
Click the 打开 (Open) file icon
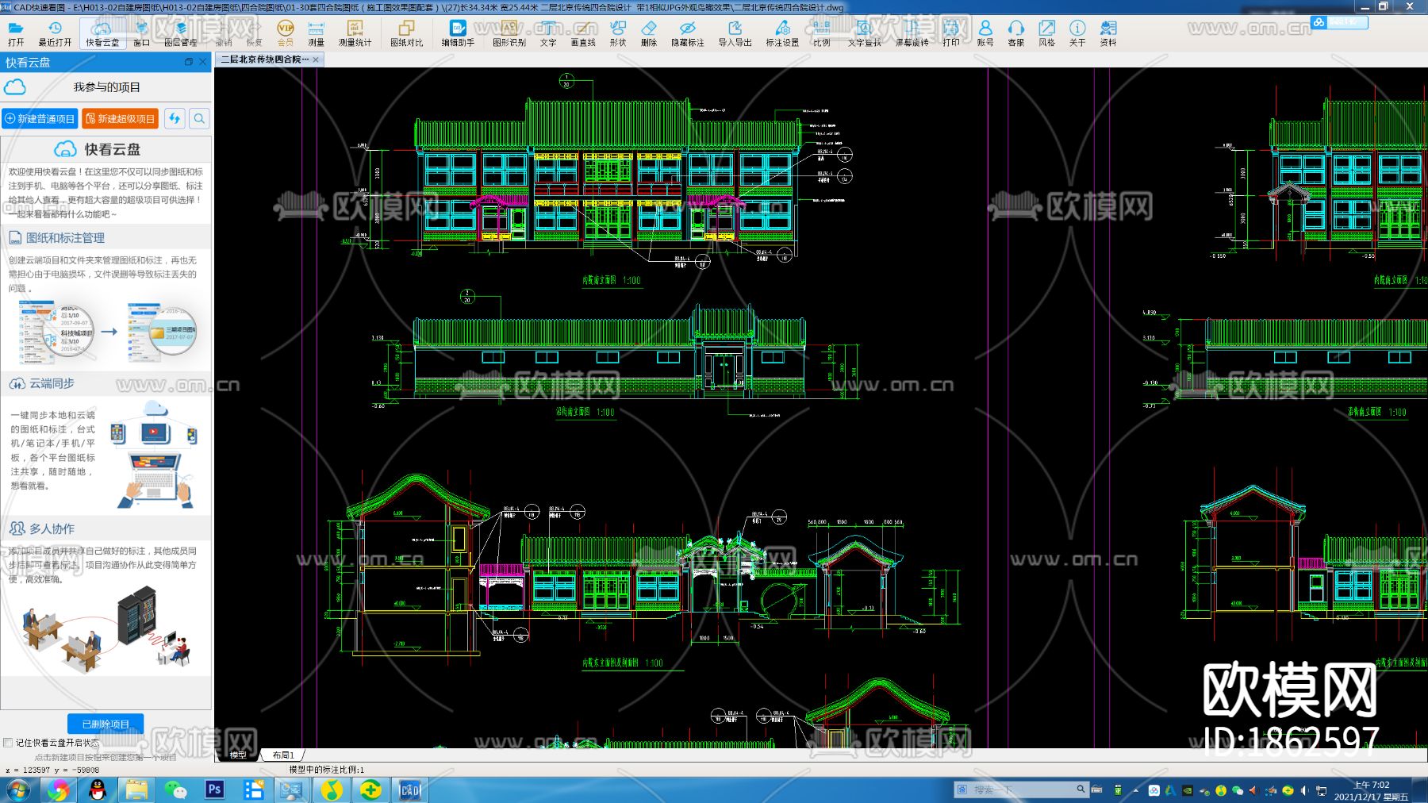(16, 33)
